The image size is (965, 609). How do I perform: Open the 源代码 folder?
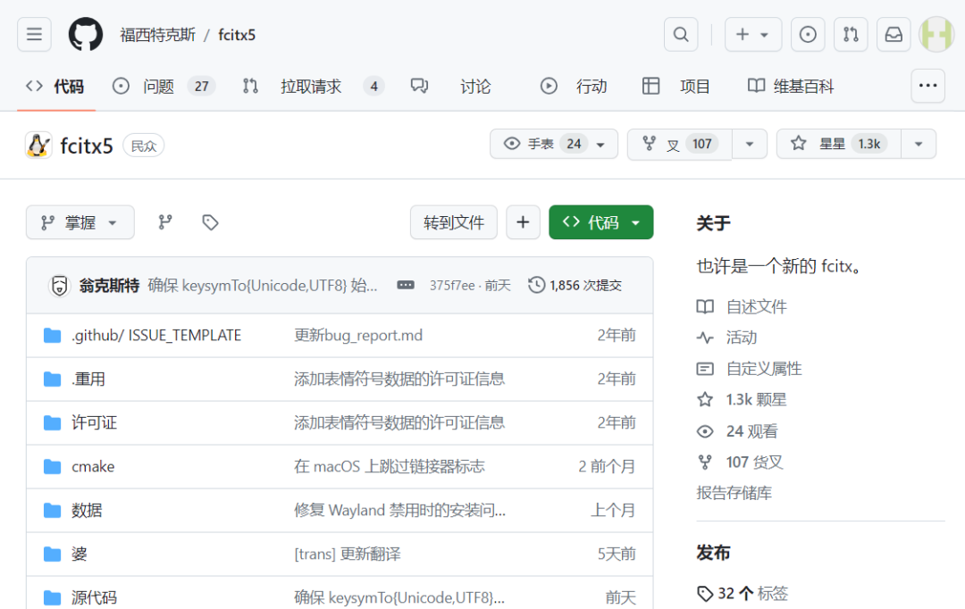(x=94, y=597)
